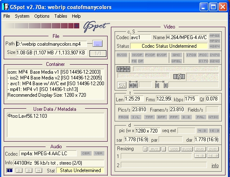This screenshot has height=177, width=230.
Task: Click the 4:3 indicator beside seq ext
Action: (x=202, y=130)
